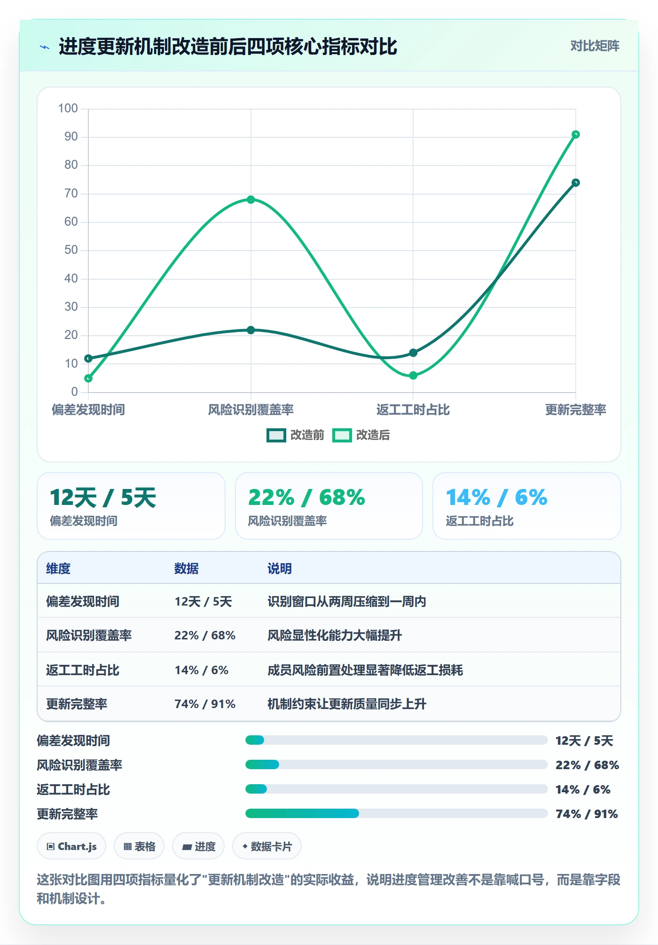This screenshot has width=658, height=945.
Task: Click the 改造前 data point at 返工工时占比
Action: point(413,353)
